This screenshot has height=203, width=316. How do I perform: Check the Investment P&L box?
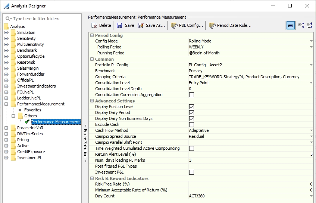pyautogui.click(x=191, y=172)
